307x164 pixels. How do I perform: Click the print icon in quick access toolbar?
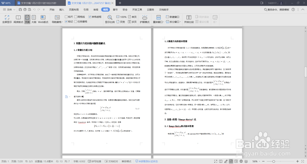(x=25, y=9)
